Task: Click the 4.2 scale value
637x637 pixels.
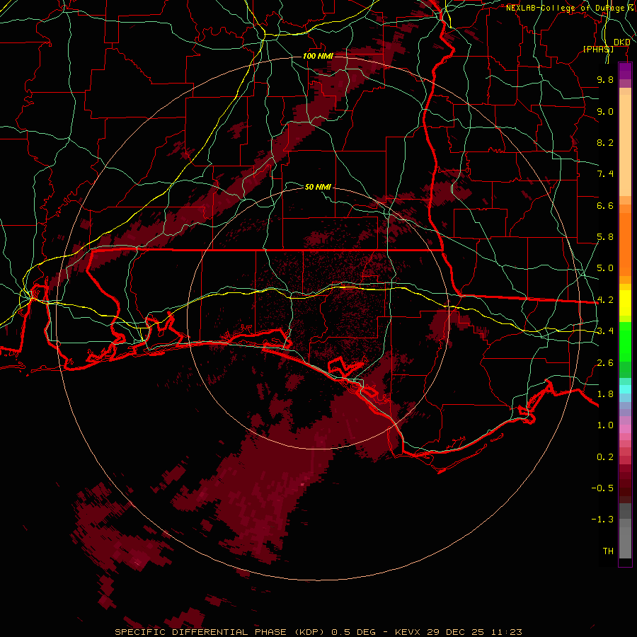Action: [x=605, y=300]
